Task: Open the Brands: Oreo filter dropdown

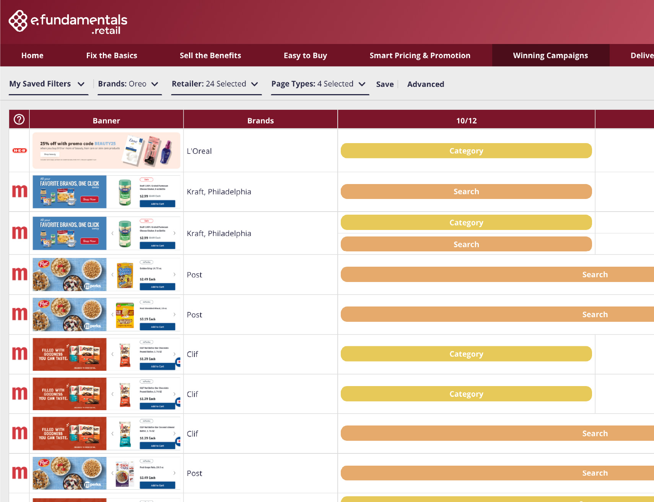Action: pyautogui.click(x=129, y=84)
